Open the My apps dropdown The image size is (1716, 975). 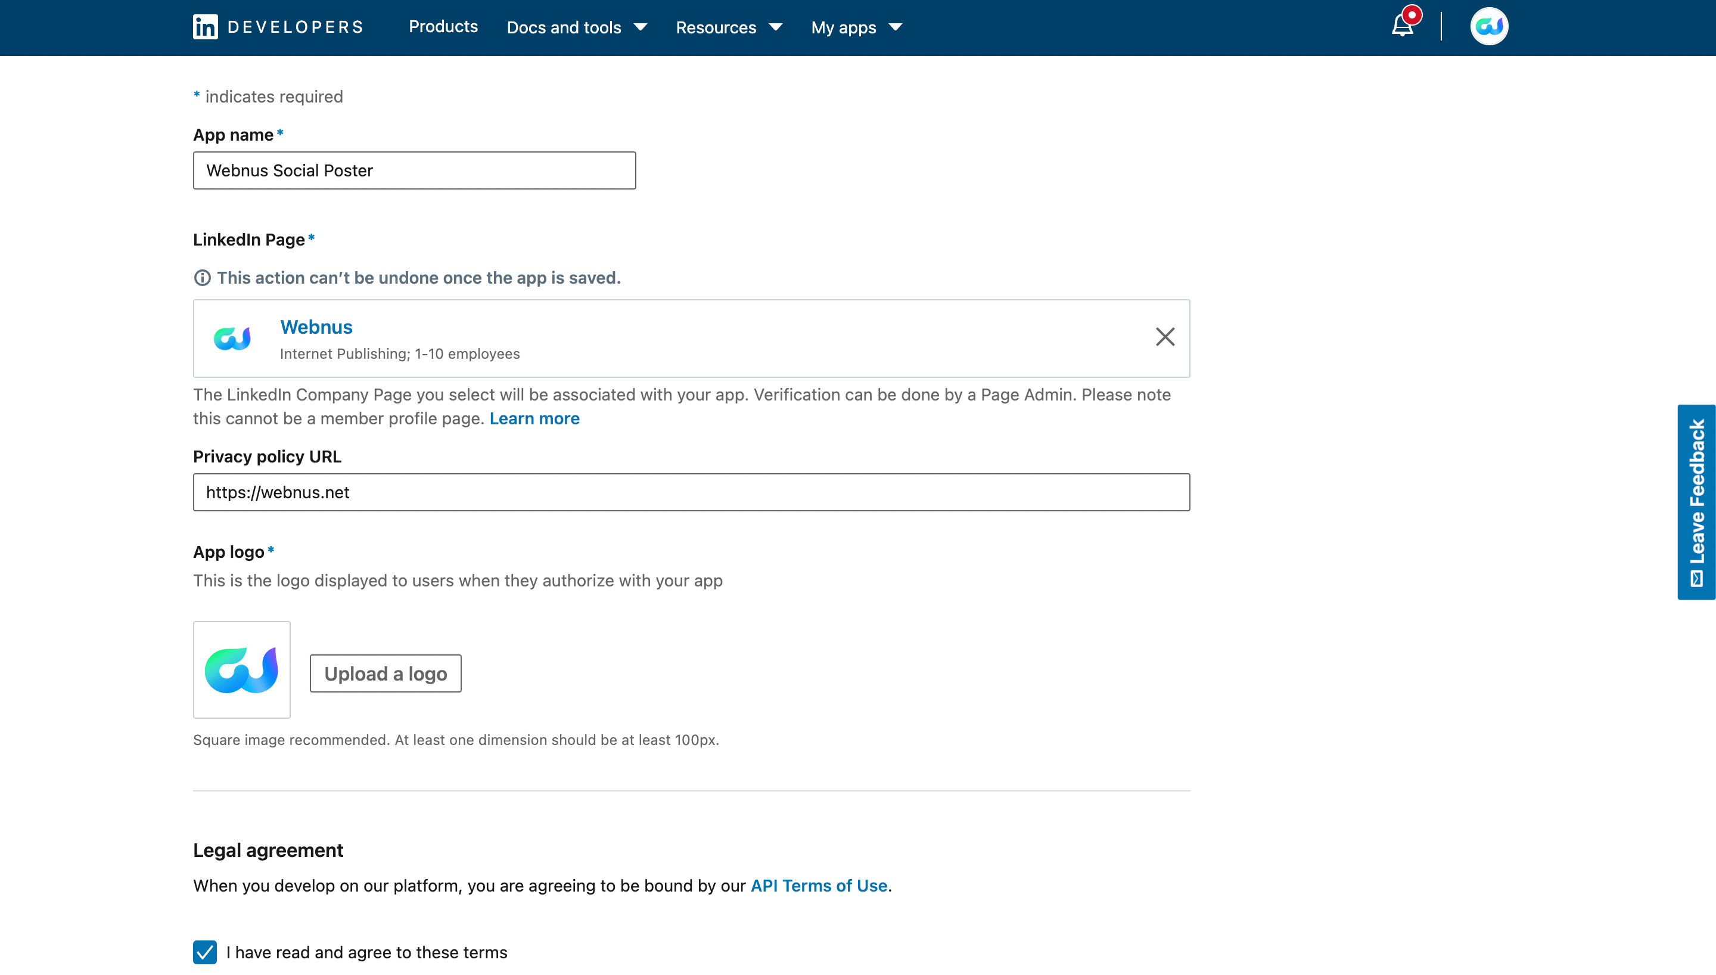click(x=856, y=27)
